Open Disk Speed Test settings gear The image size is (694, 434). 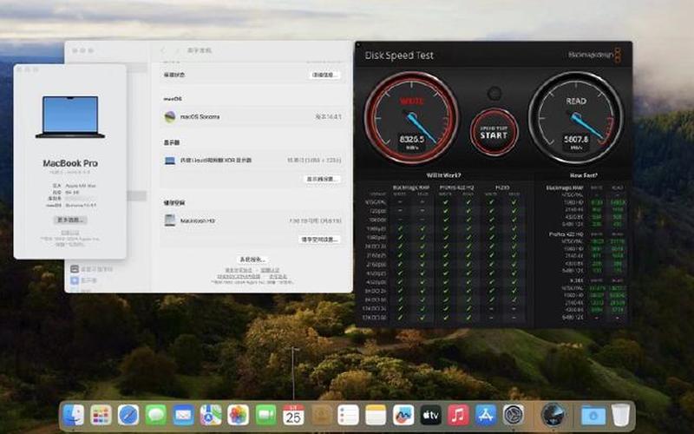[x=494, y=94]
